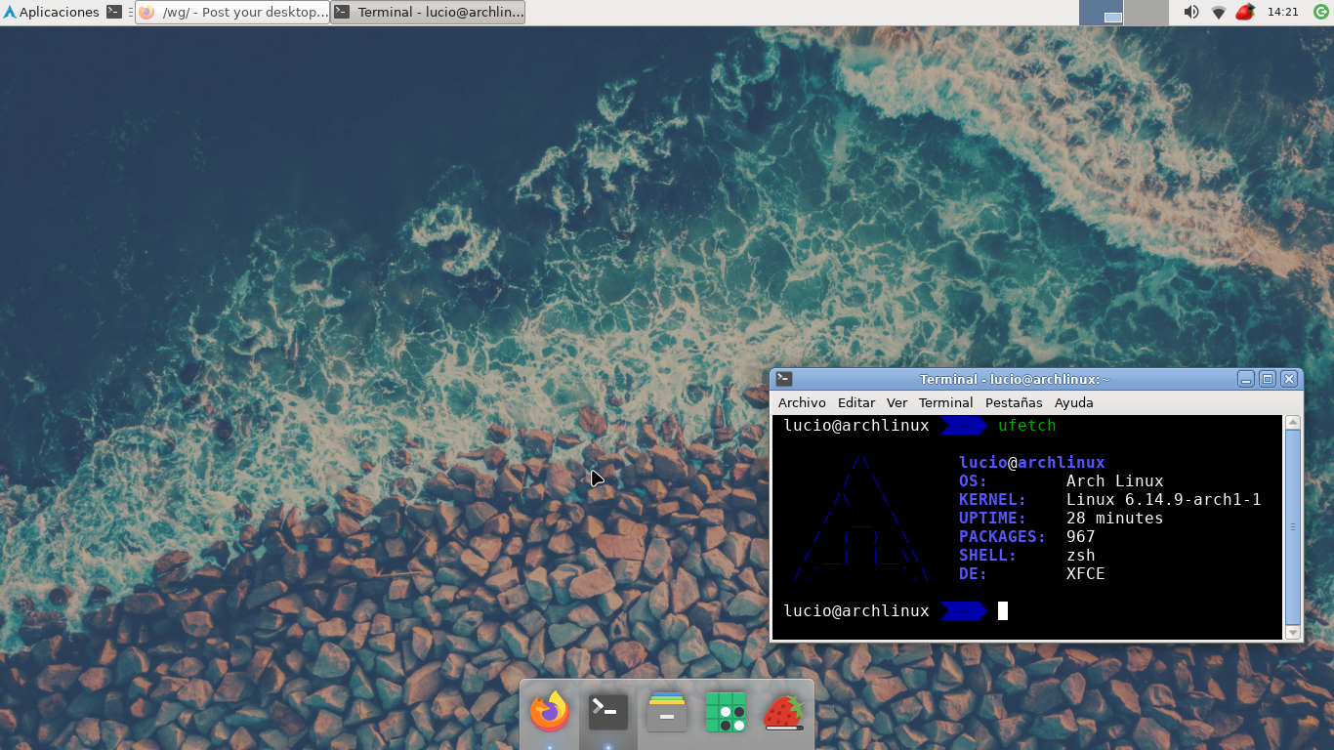The image size is (1334, 750).
Task: Open the file manager drawer icon in dock
Action: click(667, 712)
